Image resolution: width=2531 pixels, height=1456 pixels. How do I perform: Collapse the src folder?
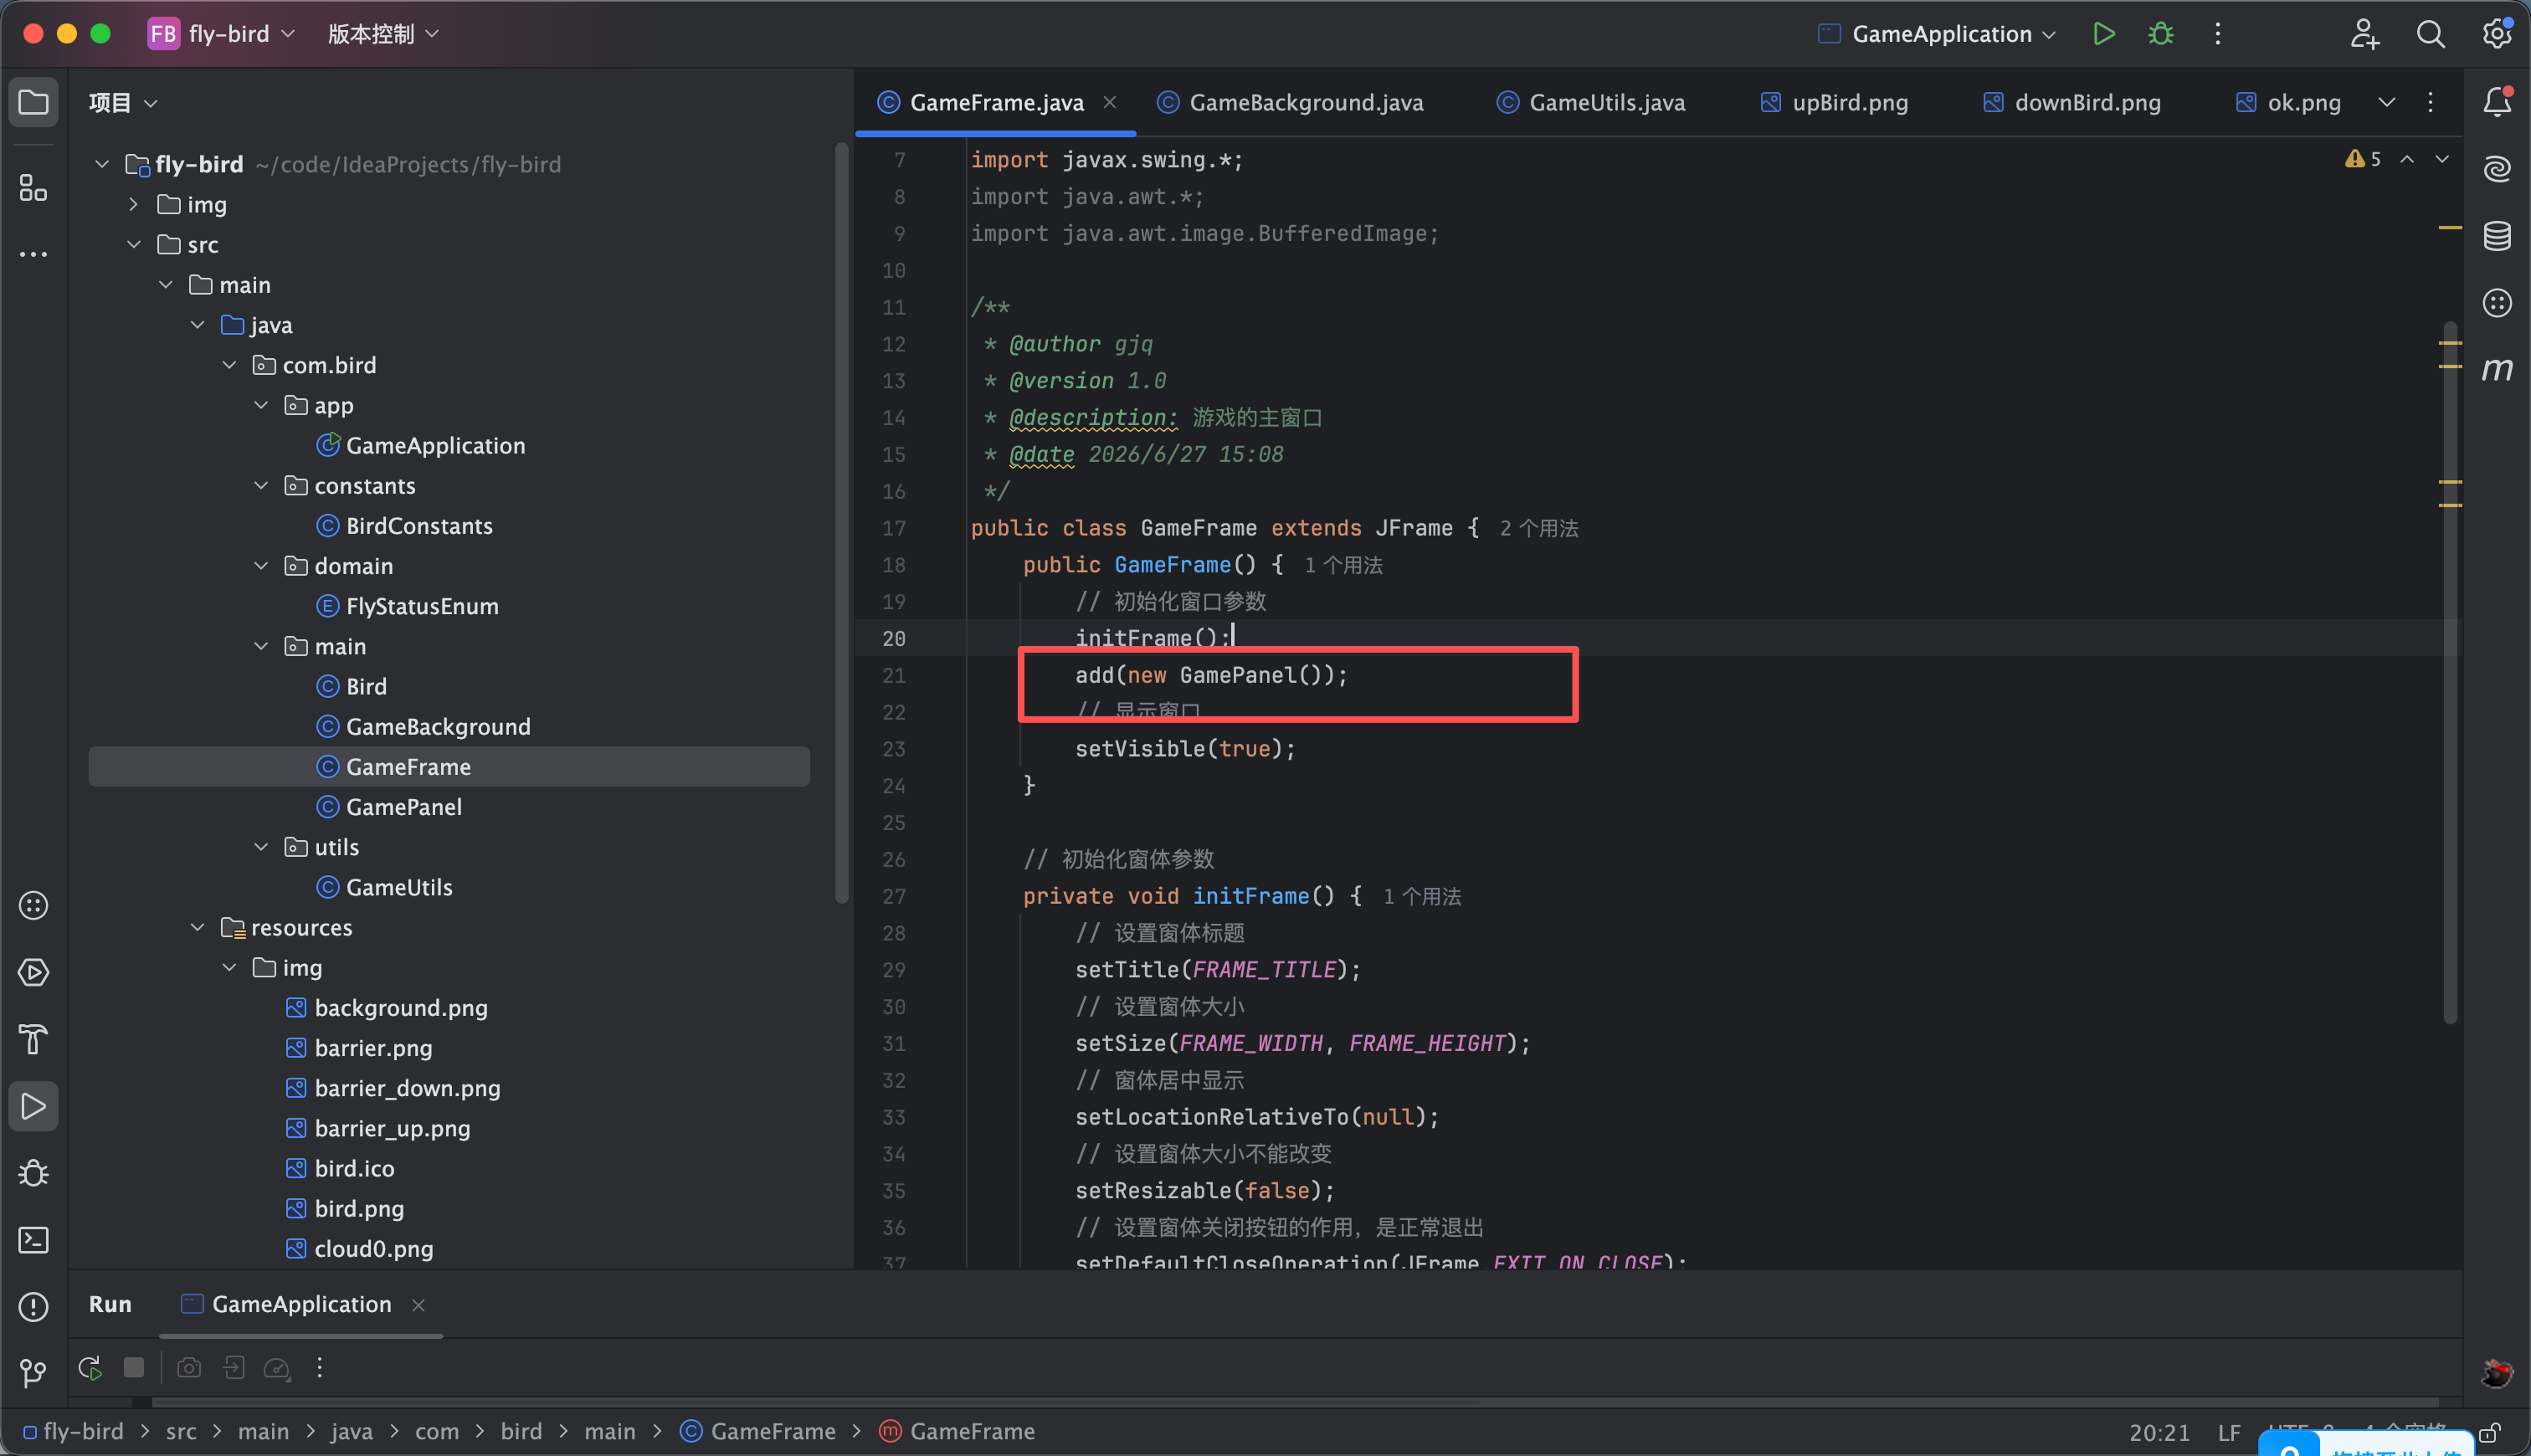pyautogui.click(x=134, y=244)
